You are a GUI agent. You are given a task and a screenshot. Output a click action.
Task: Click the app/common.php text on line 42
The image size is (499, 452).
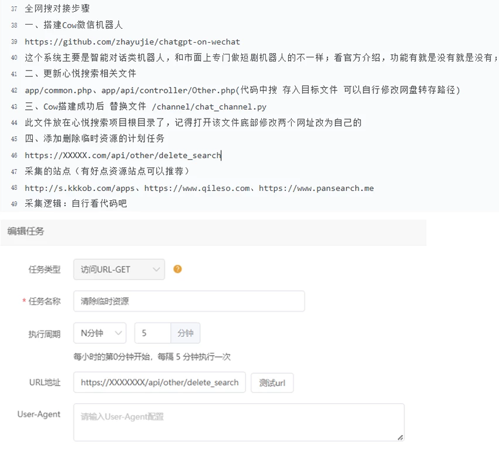(58, 90)
